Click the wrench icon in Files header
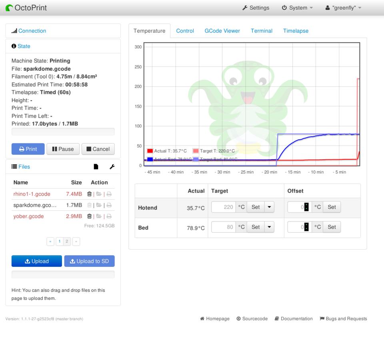 [112, 167]
